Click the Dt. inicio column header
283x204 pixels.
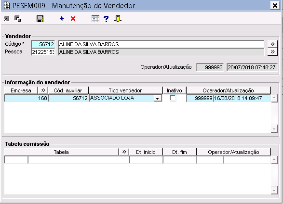click(146, 152)
